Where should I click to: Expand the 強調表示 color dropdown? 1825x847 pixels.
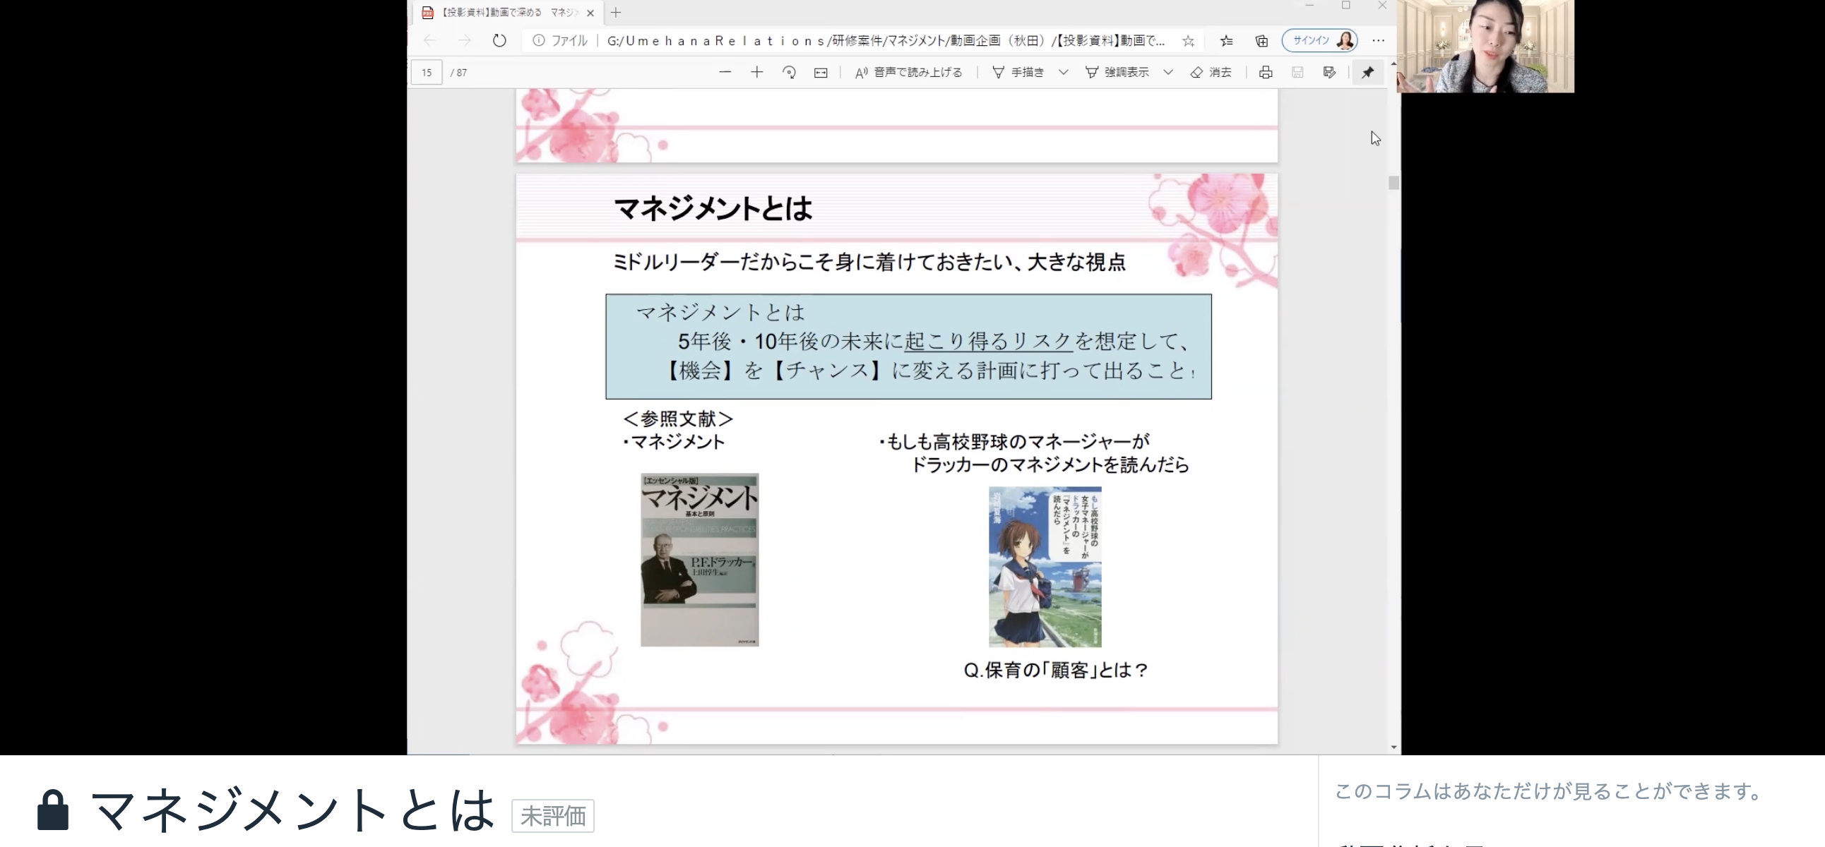(1168, 72)
